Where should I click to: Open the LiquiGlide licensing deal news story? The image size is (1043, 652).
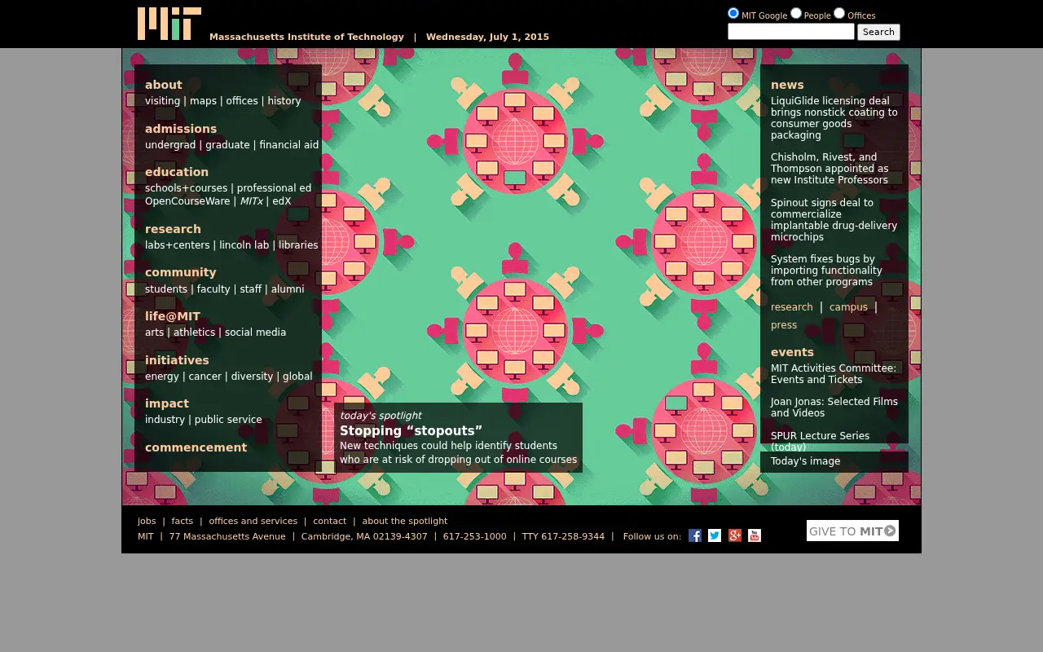tap(834, 118)
